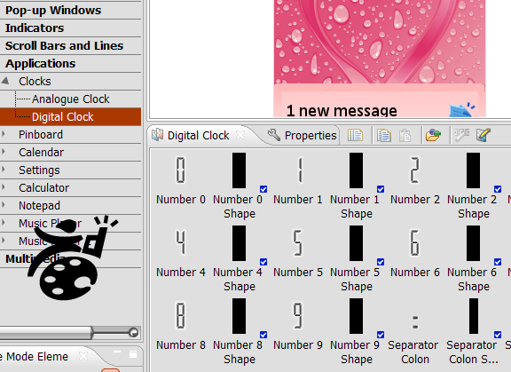Expand the Calculator tree node

point(4,187)
